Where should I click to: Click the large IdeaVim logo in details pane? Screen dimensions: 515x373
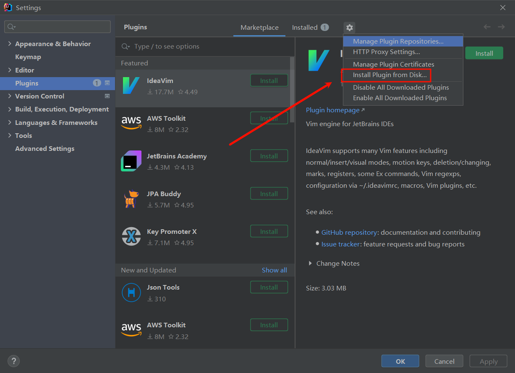click(x=319, y=60)
